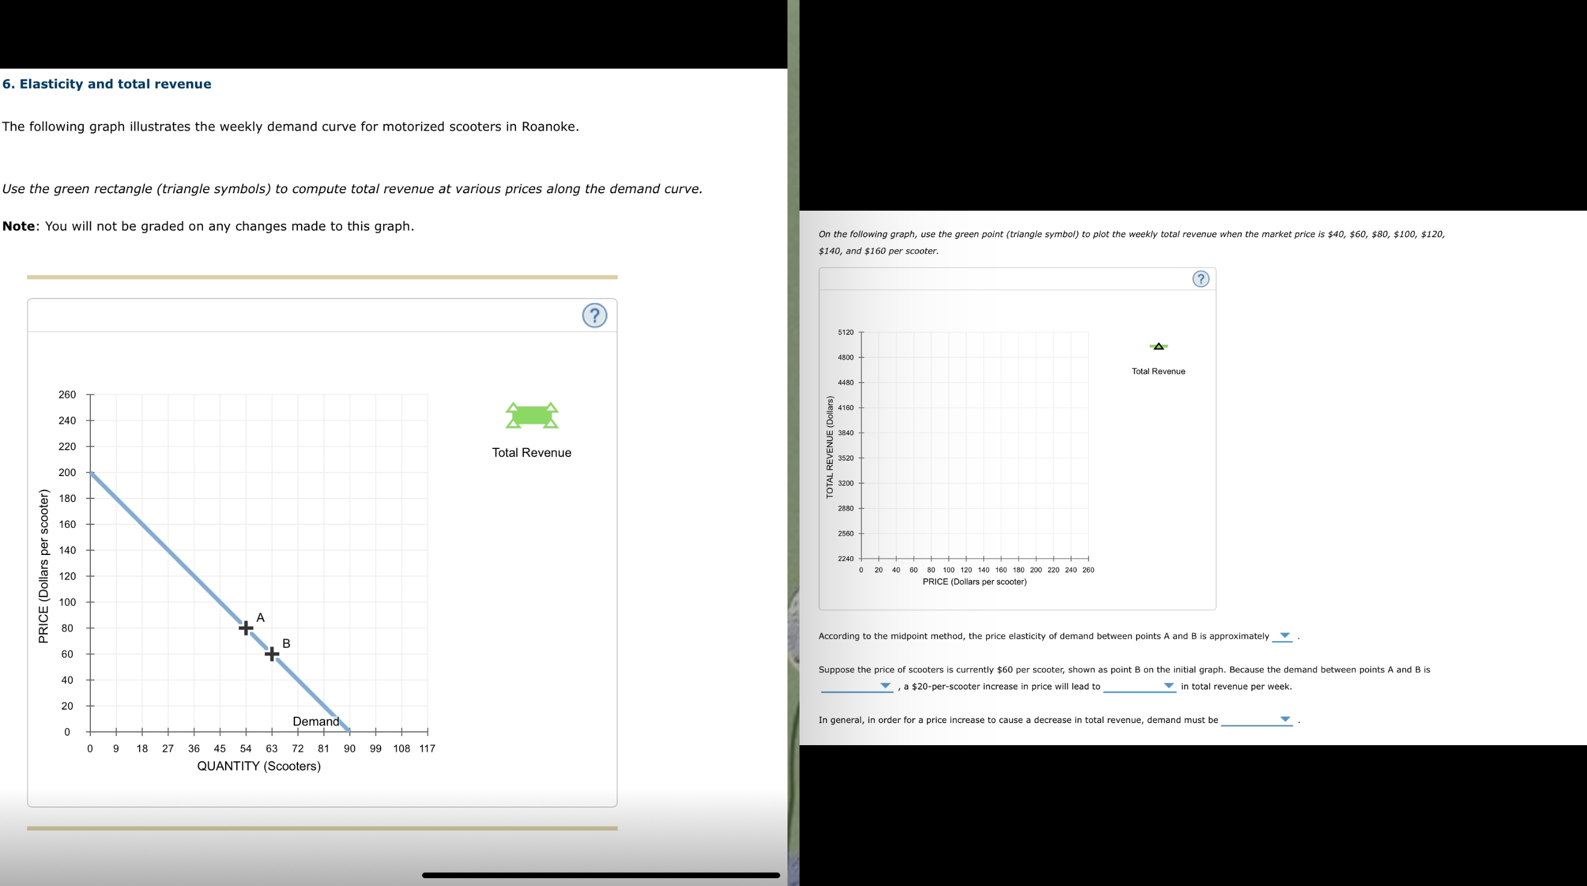Click the Demand label on the left graph
The width and height of the screenshot is (1587, 886).
pos(315,721)
